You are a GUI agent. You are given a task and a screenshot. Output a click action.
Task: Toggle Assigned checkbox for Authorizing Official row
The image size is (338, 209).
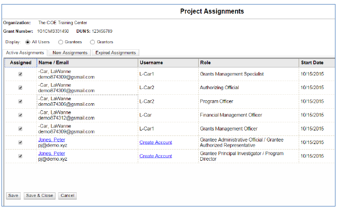(x=20, y=88)
